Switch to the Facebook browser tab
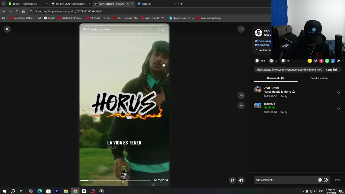Image resolution: width=345 pixels, height=194 pixels. (157, 4)
